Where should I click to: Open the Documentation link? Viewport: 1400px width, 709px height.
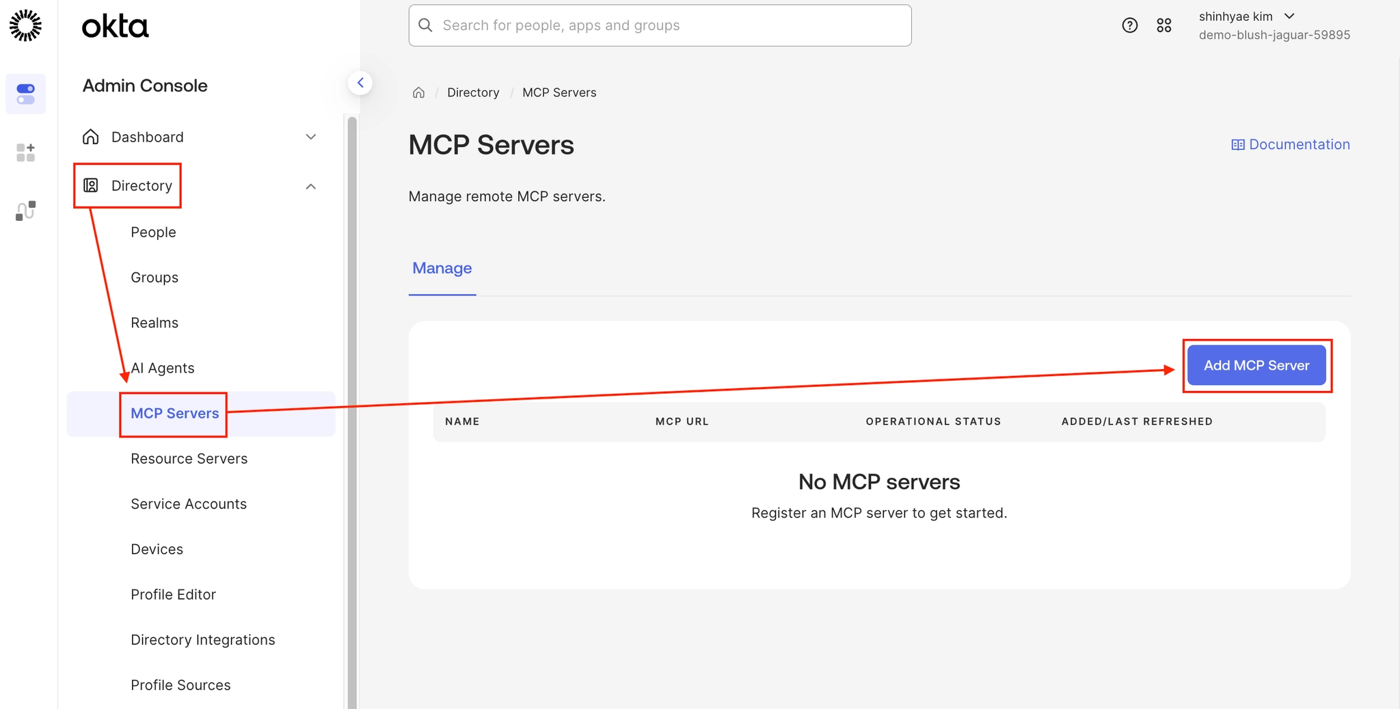click(1291, 144)
